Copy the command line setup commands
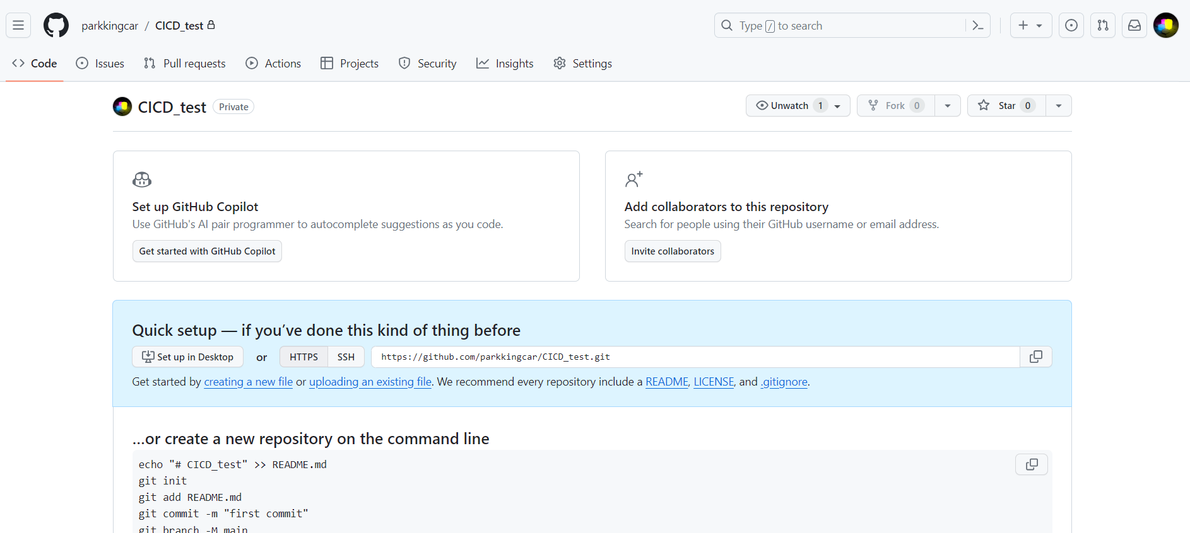Viewport: 1190px width, 533px height. [1032, 464]
